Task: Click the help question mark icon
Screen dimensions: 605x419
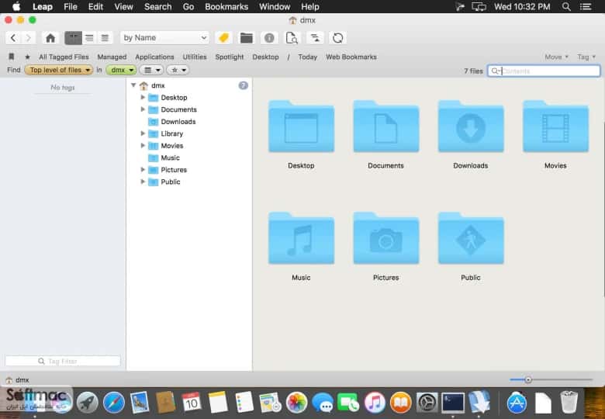Action: [243, 85]
